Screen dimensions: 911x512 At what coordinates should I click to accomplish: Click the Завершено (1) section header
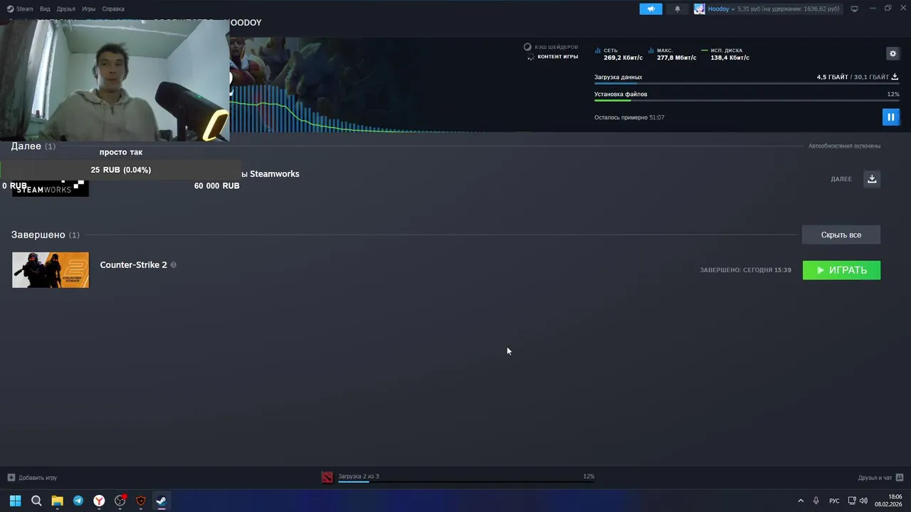point(45,235)
